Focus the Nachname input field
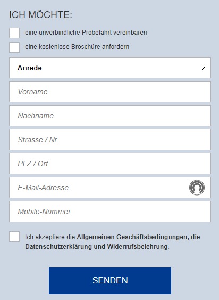219x300 pixels. point(110,116)
